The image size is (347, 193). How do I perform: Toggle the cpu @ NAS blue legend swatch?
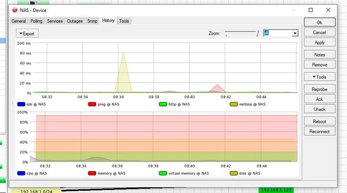(21, 173)
